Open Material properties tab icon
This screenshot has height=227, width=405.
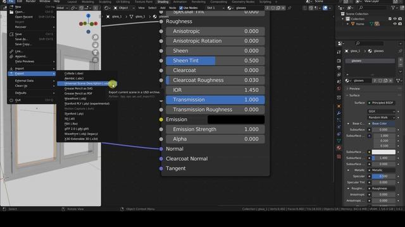(339, 148)
